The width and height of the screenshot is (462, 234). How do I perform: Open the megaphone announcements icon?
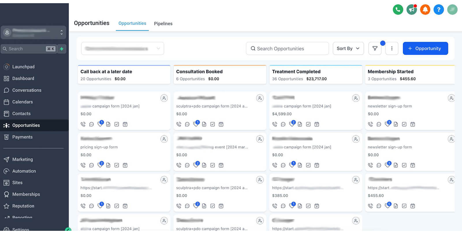[x=411, y=10]
